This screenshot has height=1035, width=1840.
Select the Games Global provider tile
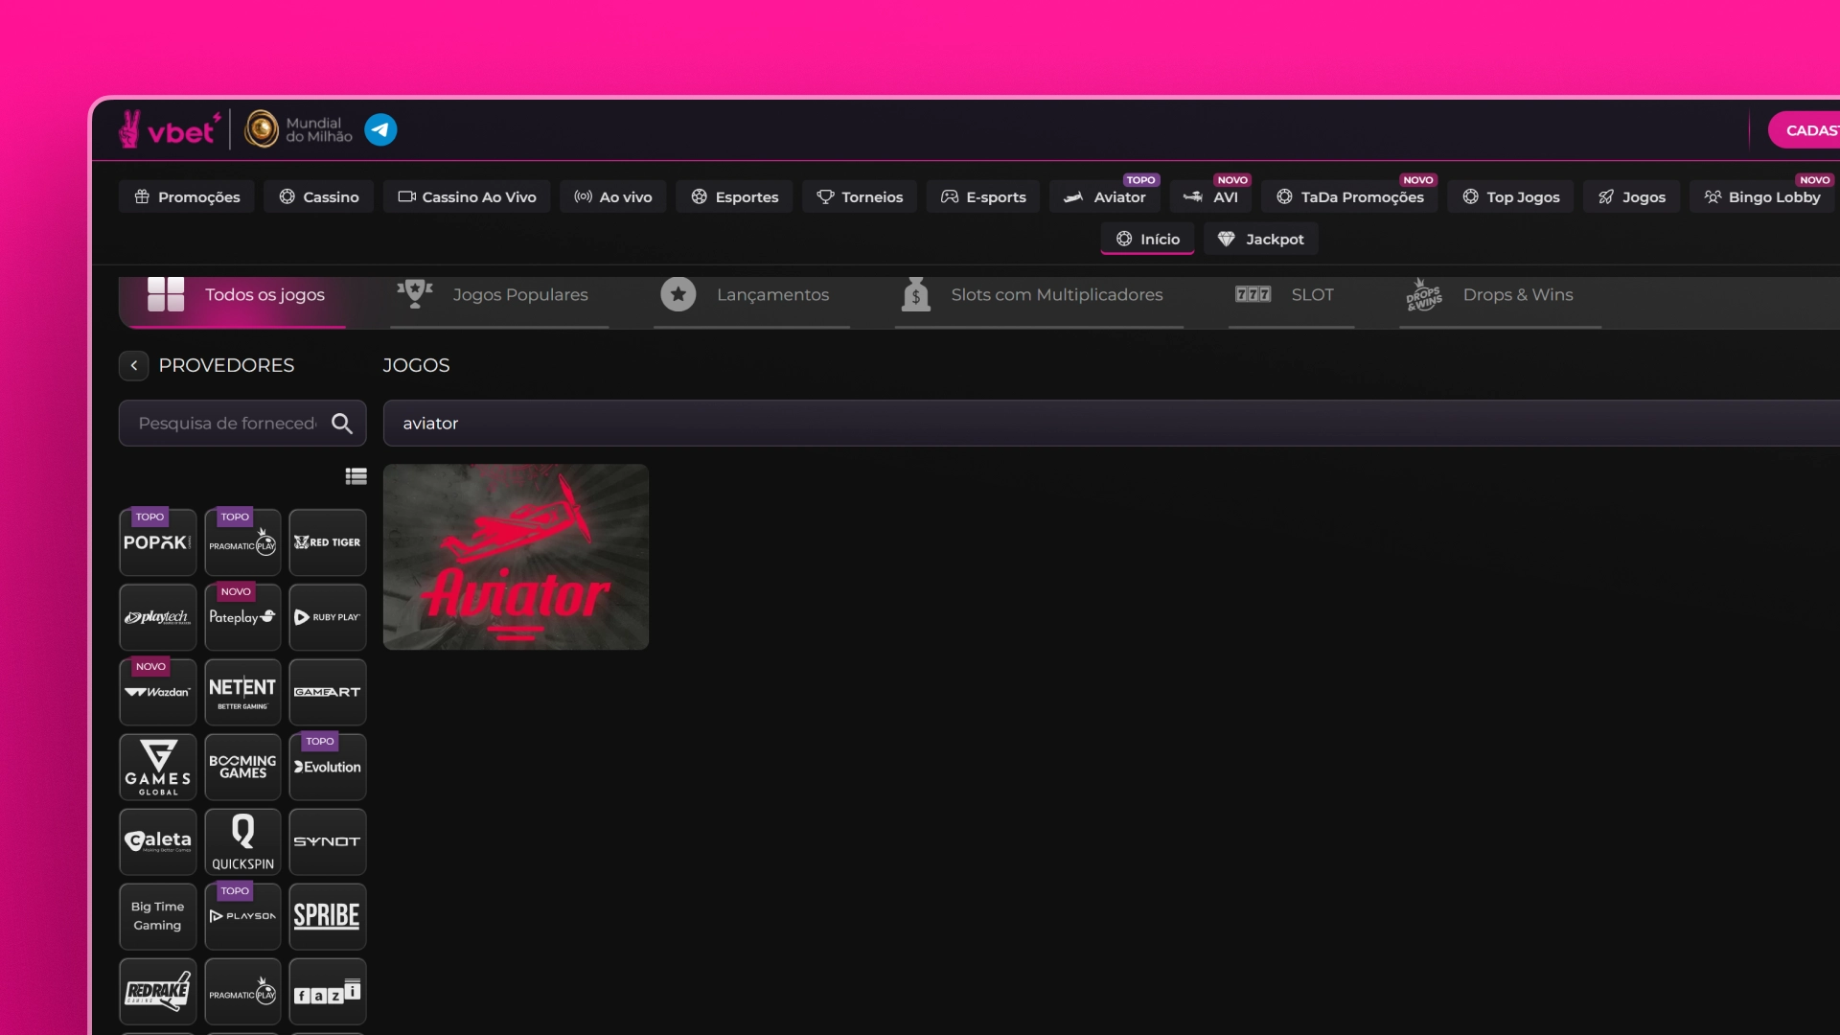tap(158, 767)
